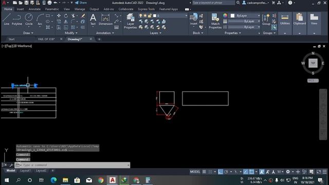This screenshot has height=185, width=329.
Task: Toggle 2D object snap in status bar
Action: coord(251,172)
